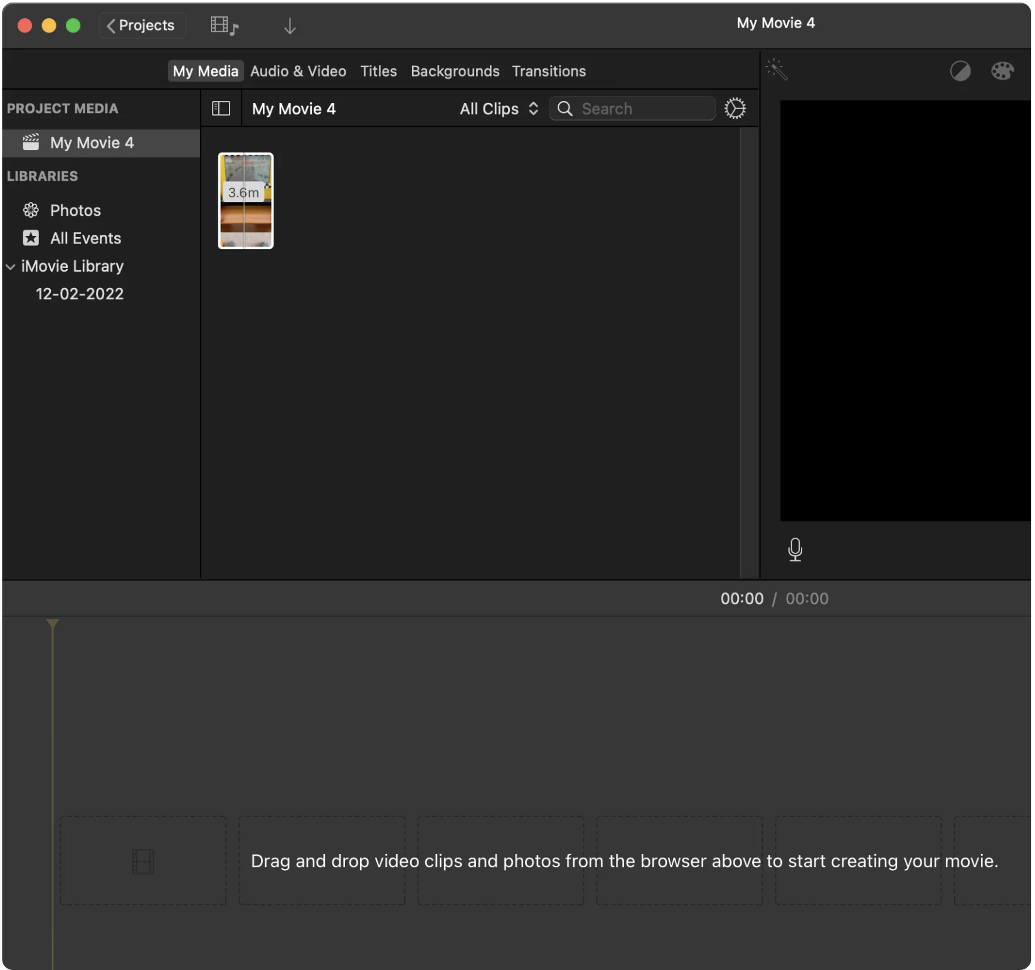The image size is (1035, 970).
Task: Open the Color Balance tool
Action: pos(961,70)
